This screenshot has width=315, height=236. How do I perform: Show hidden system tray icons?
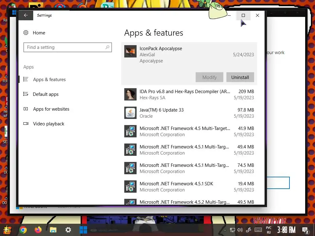(x=225, y=230)
